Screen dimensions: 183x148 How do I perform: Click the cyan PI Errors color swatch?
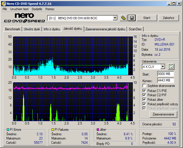click(8, 130)
